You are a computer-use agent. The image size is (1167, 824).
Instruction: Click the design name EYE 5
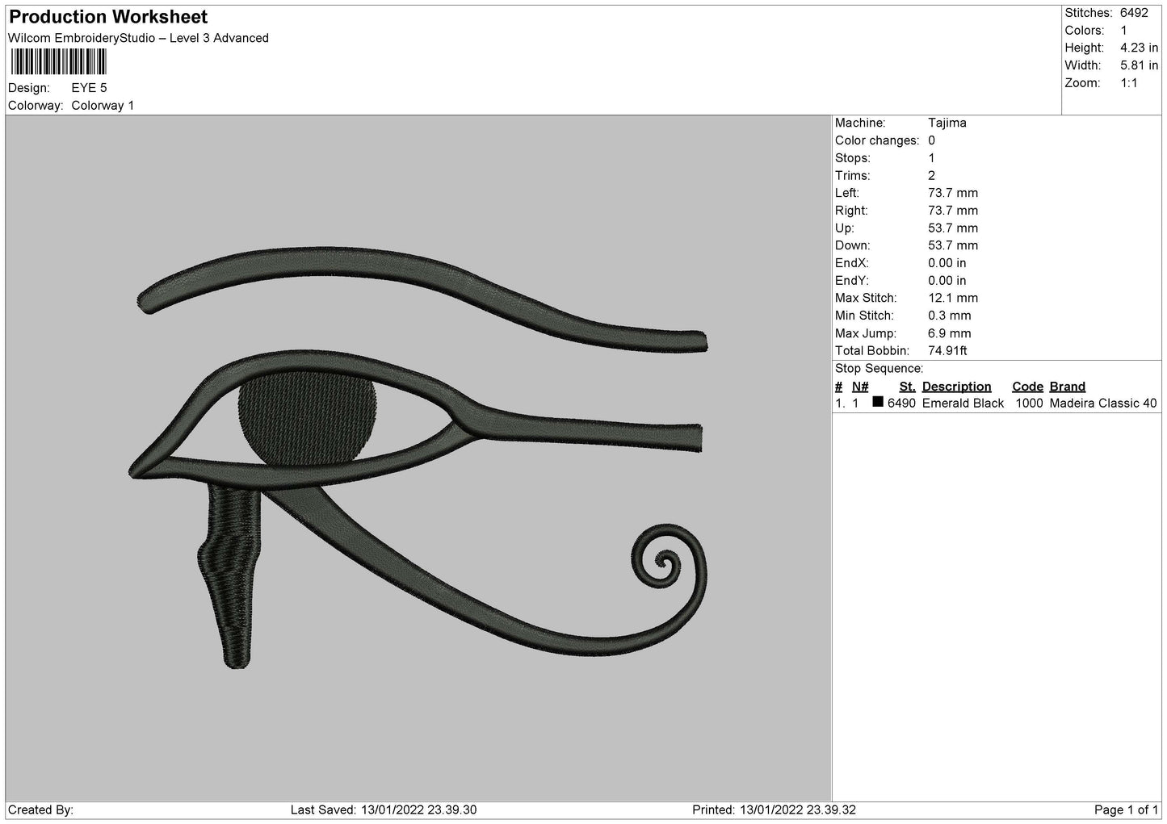point(89,88)
